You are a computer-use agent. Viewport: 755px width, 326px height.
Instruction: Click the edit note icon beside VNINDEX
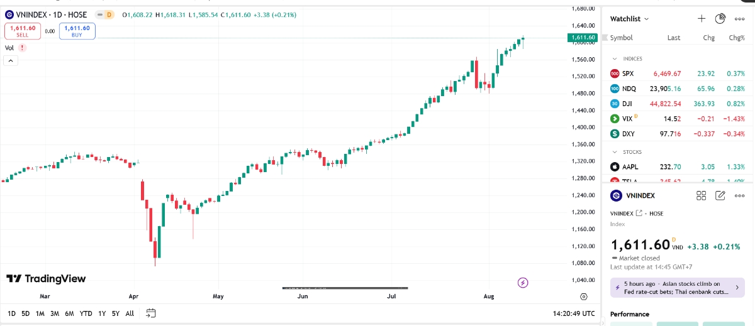[721, 196]
